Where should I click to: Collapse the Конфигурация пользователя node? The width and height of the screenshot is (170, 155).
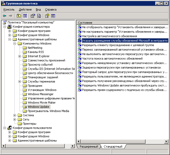click(4, 128)
